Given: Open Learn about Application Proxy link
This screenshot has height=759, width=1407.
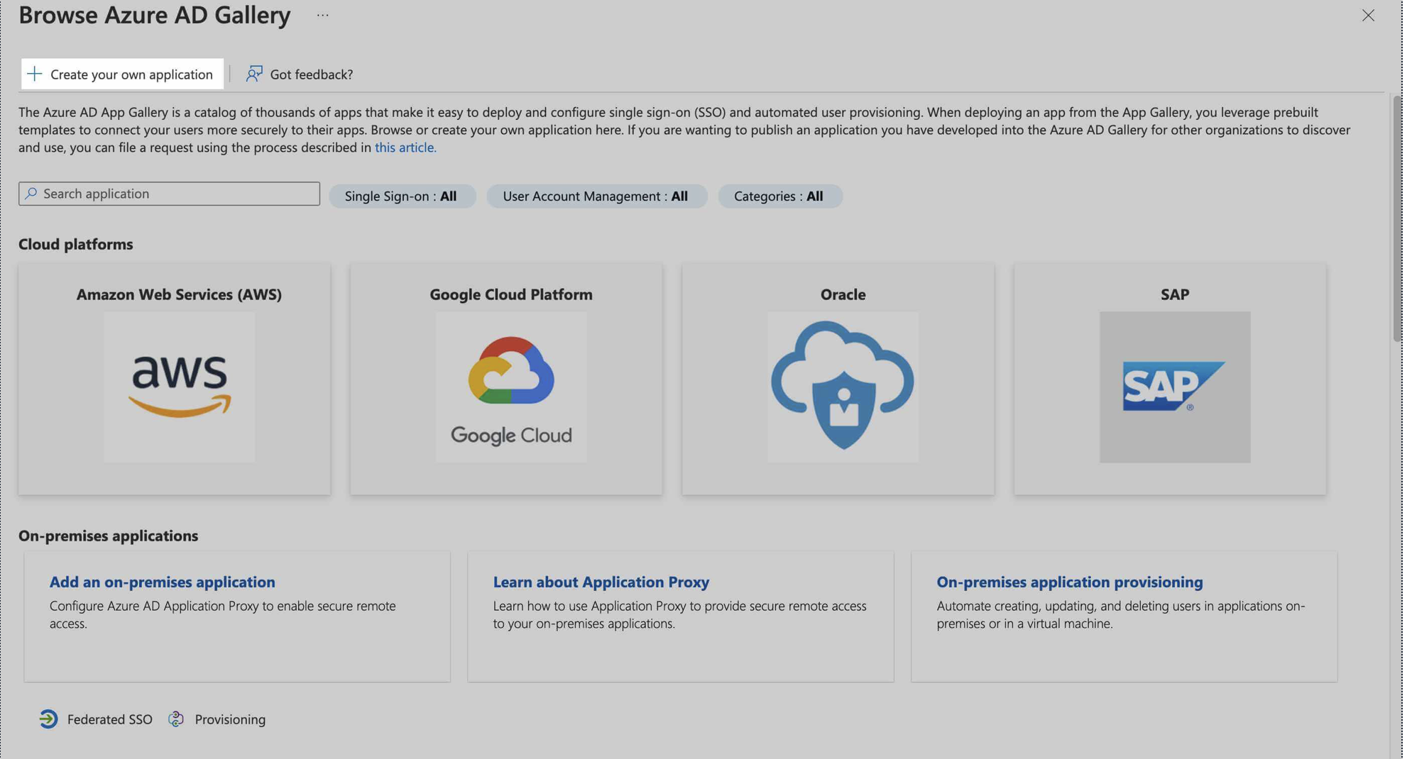Looking at the screenshot, I should coord(601,582).
